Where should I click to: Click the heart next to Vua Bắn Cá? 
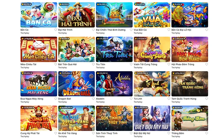point(169,30)
